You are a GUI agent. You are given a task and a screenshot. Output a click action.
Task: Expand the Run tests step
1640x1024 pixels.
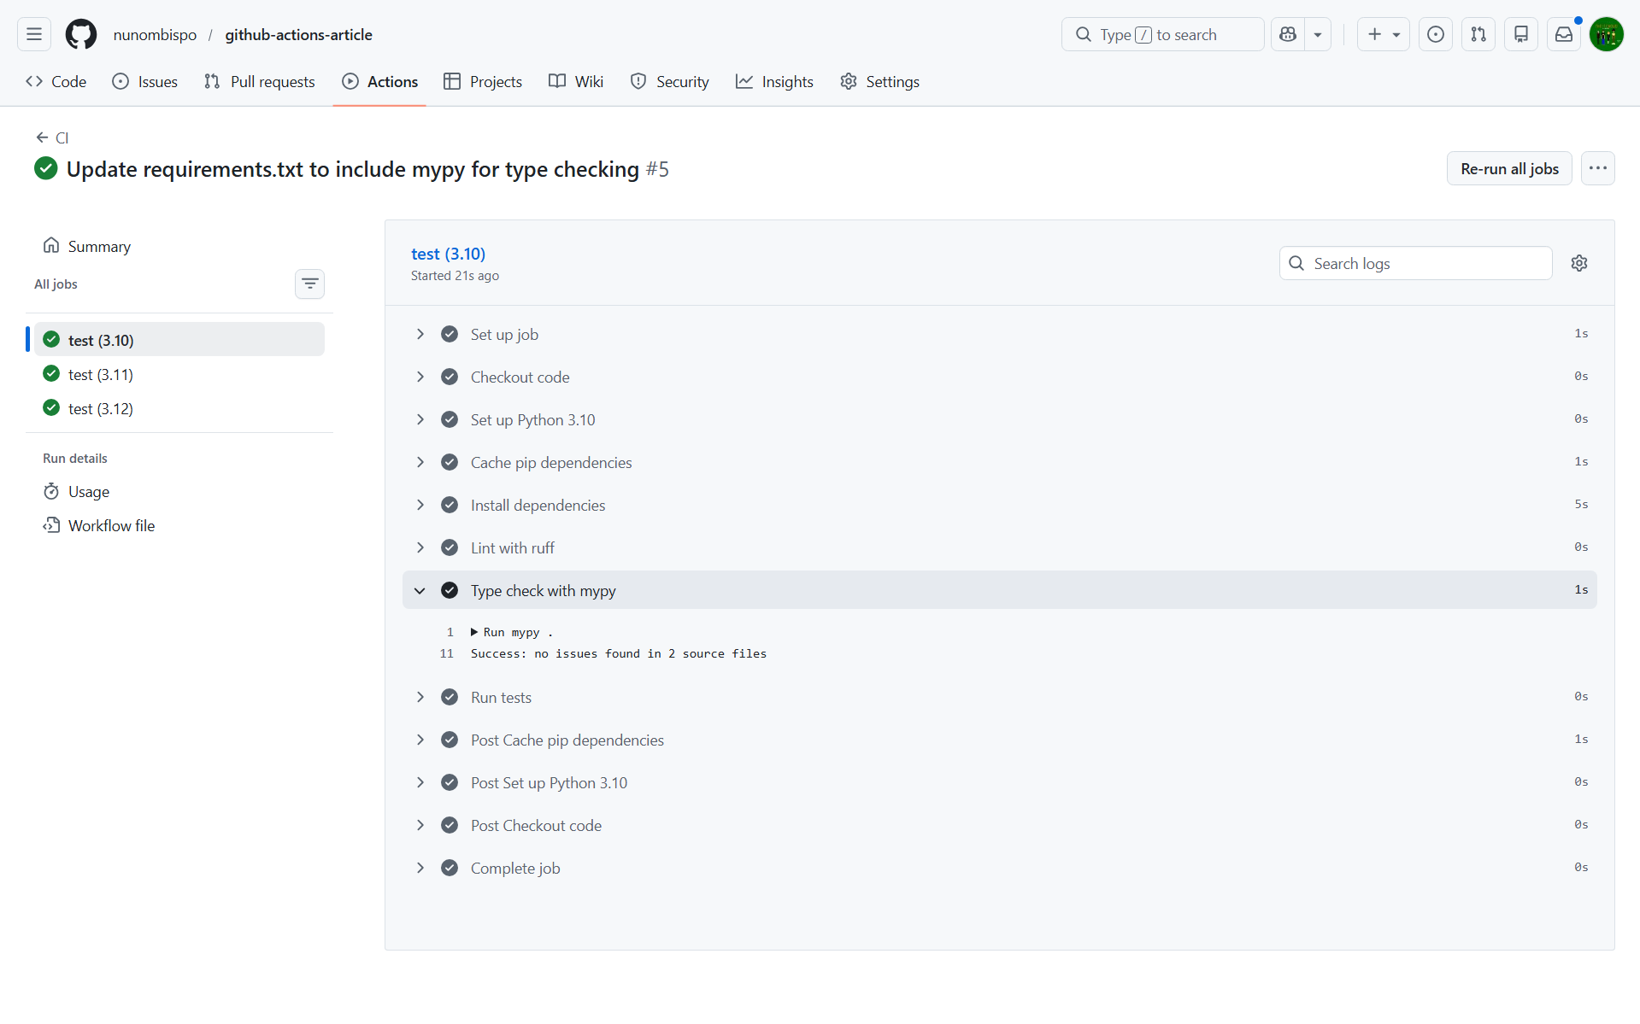click(x=420, y=697)
